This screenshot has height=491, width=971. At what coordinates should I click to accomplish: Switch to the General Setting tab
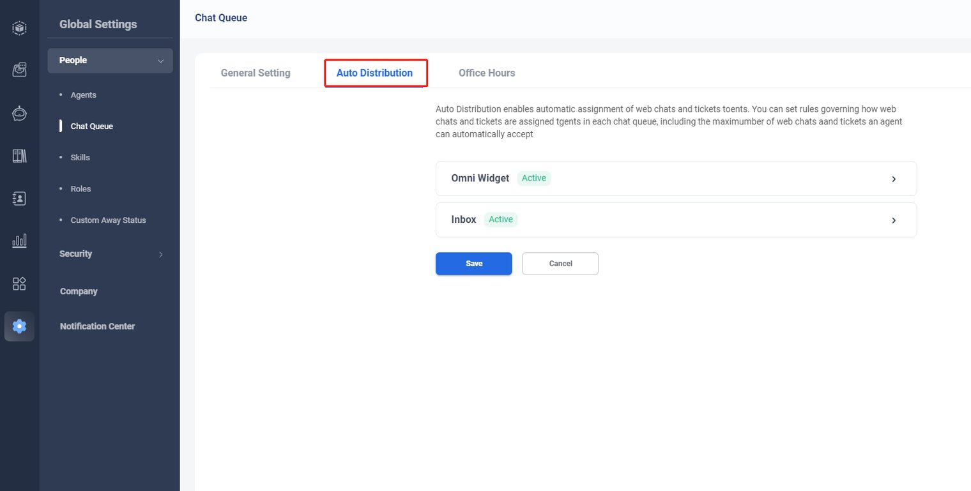click(x=256, y=73)
